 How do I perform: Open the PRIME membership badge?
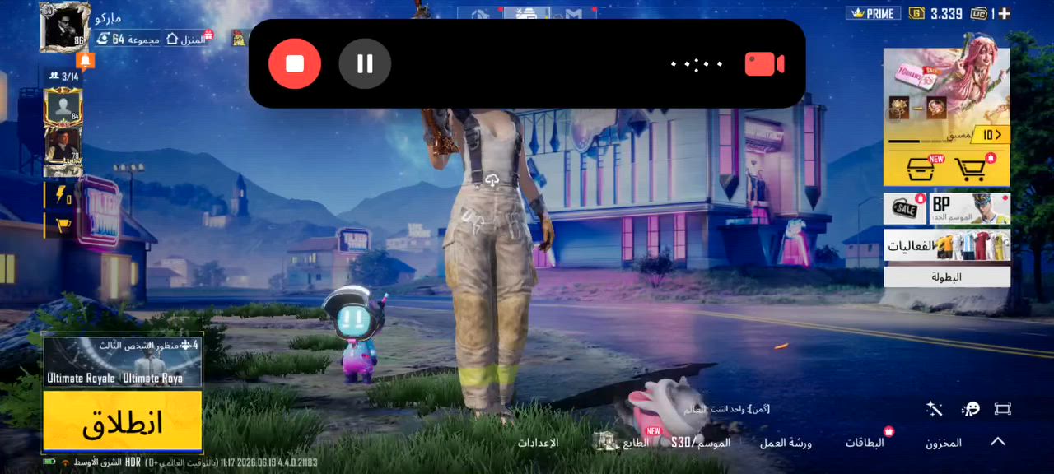pyautogui.click(x=871, y=13)
